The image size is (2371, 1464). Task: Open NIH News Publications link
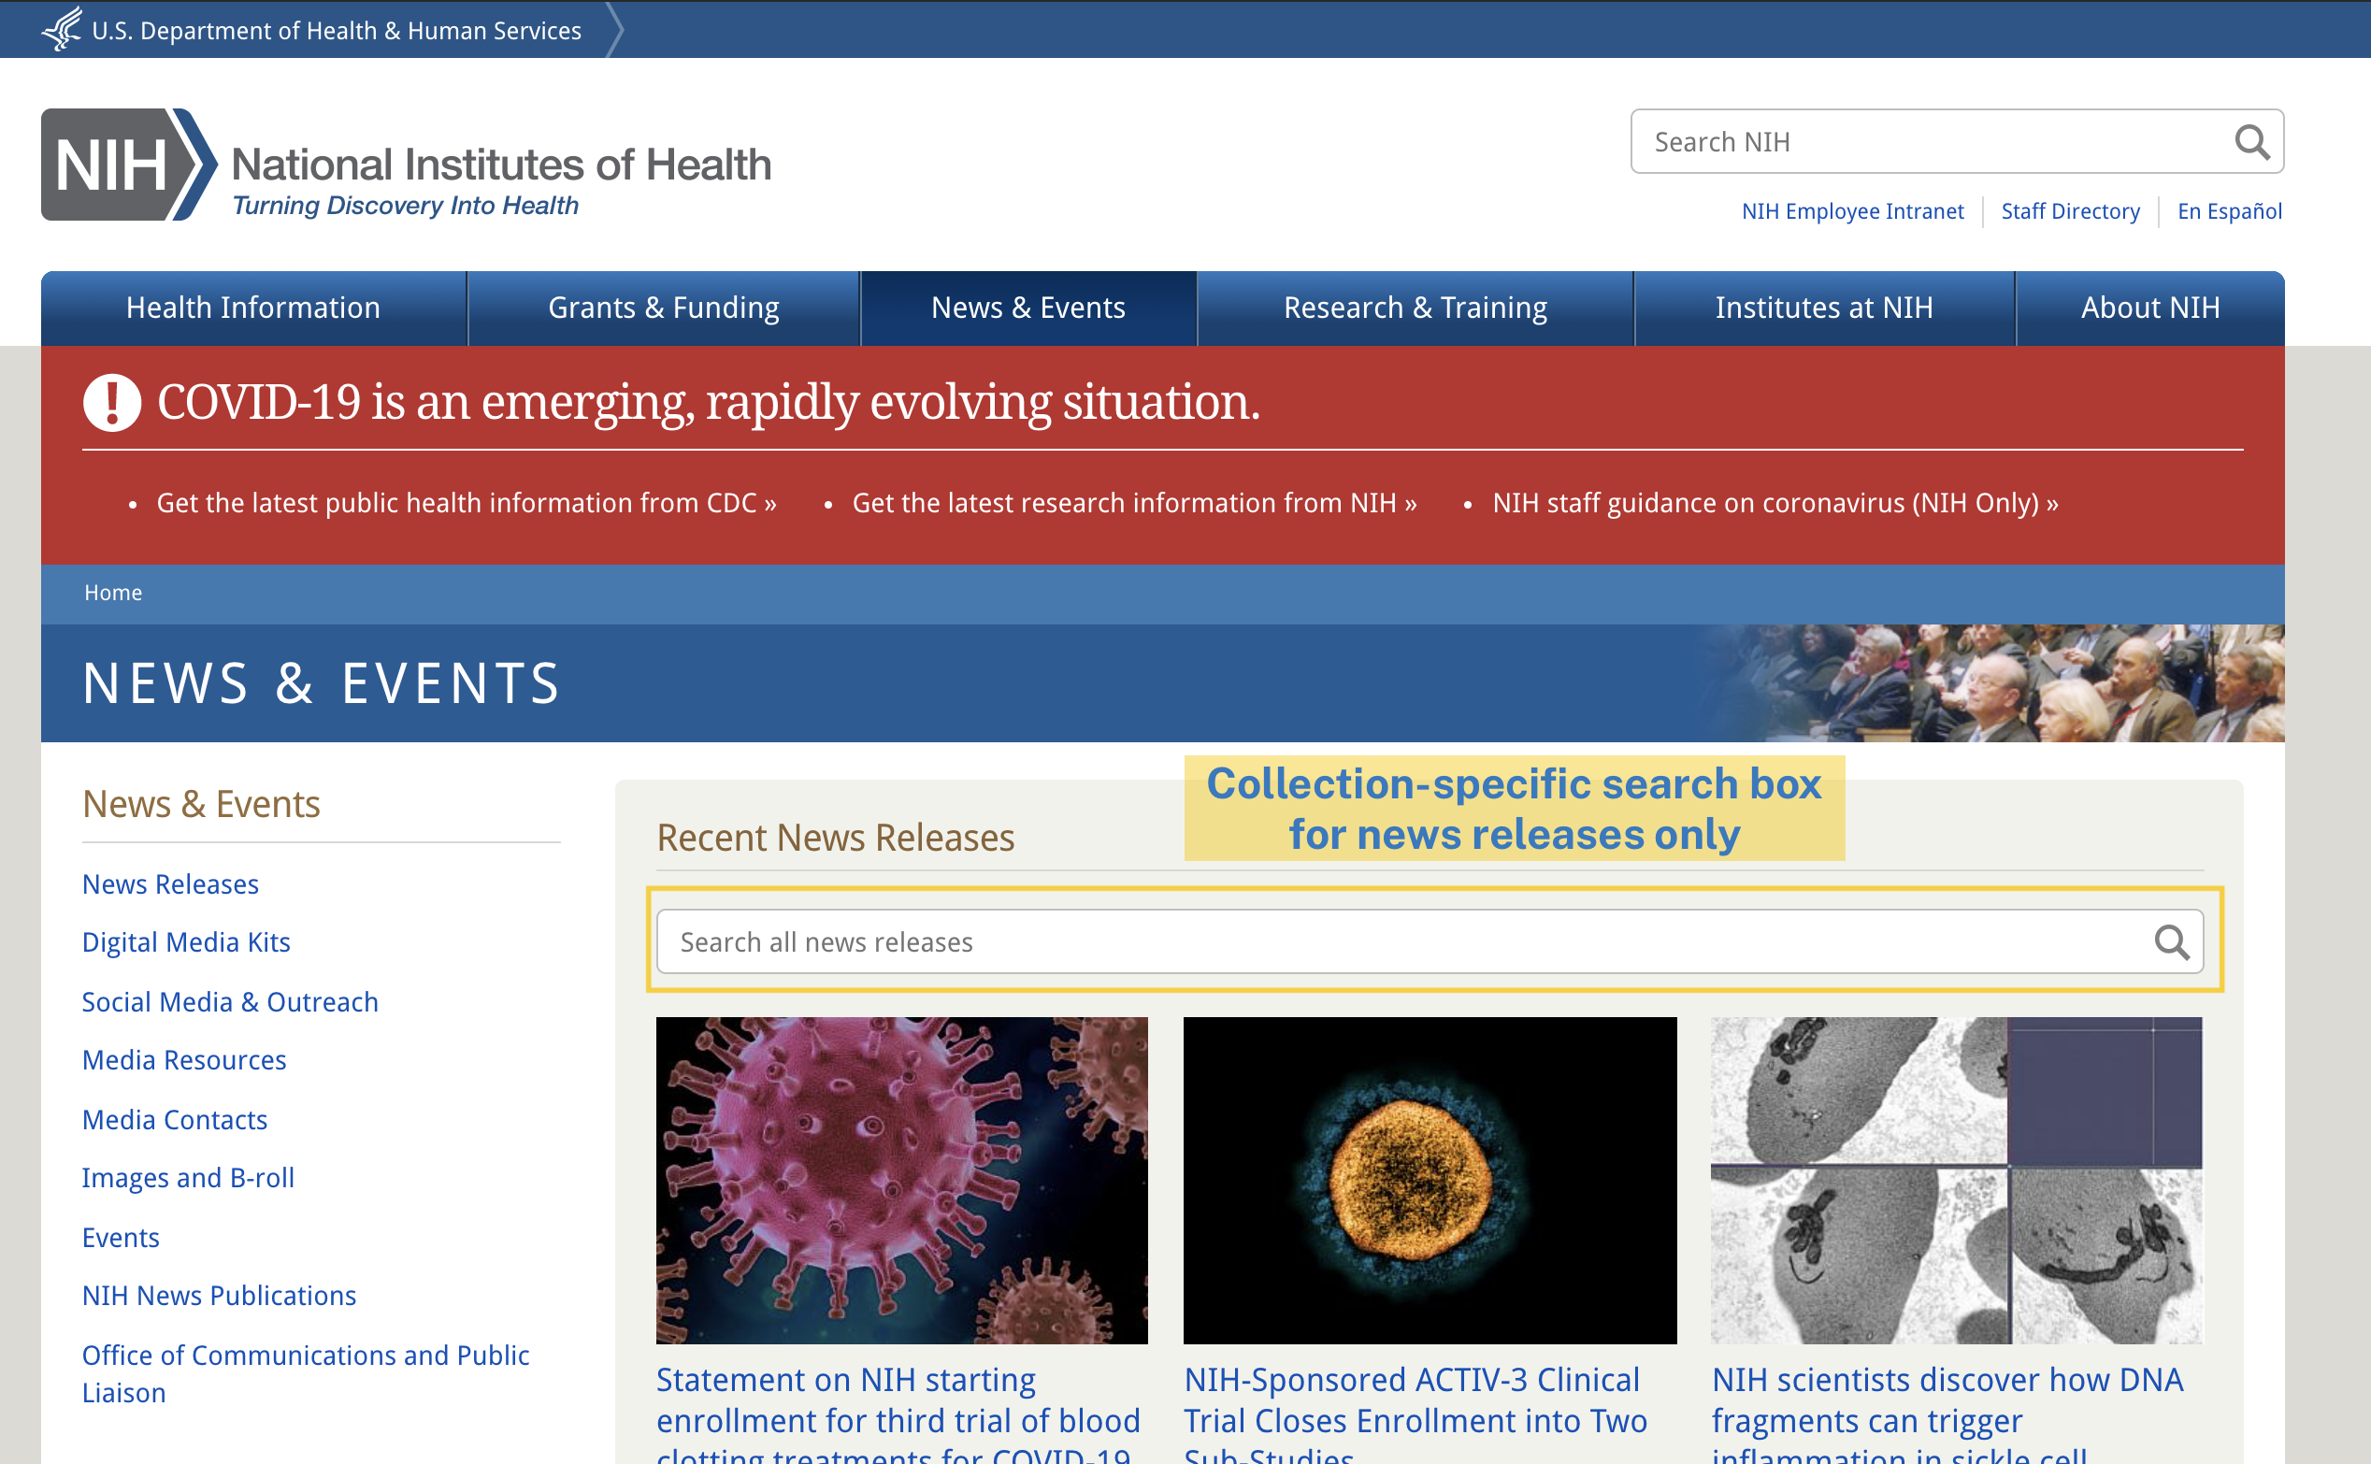click(219, 1297)
